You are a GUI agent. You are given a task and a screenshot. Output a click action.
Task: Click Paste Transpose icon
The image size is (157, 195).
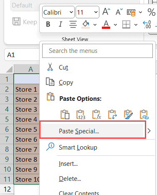[112, 115]
